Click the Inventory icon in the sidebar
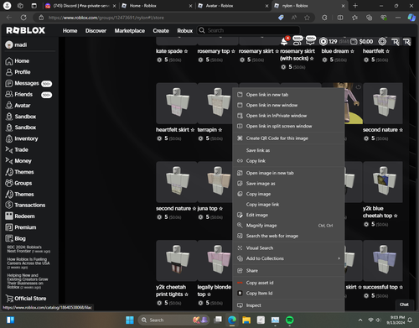419x328 pixels. 9,138
